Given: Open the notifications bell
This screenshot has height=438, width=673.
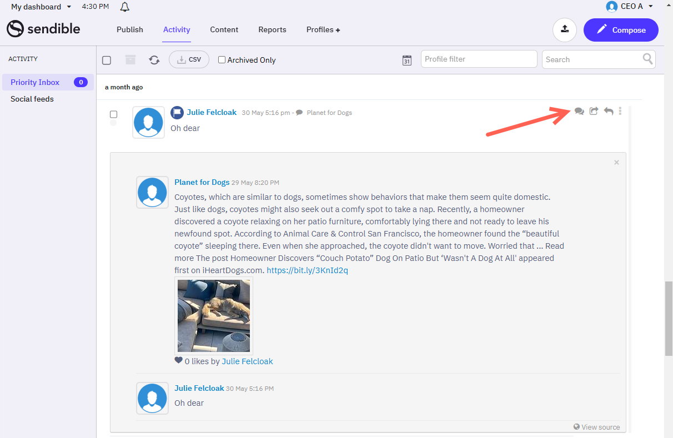Looking at the screenshot, I should point(125,7).
